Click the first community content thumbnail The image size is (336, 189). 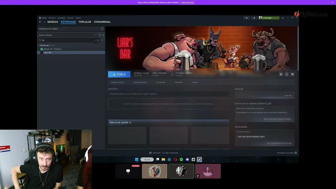coord(127,135)
